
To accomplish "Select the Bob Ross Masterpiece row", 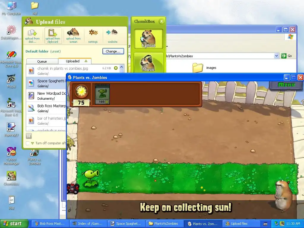I will 46,108.
